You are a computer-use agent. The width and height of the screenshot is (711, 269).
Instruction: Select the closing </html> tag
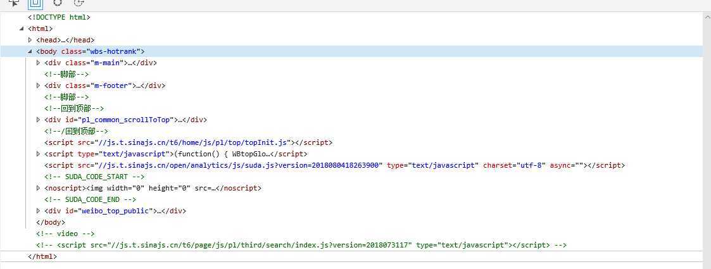click(42, 256)
